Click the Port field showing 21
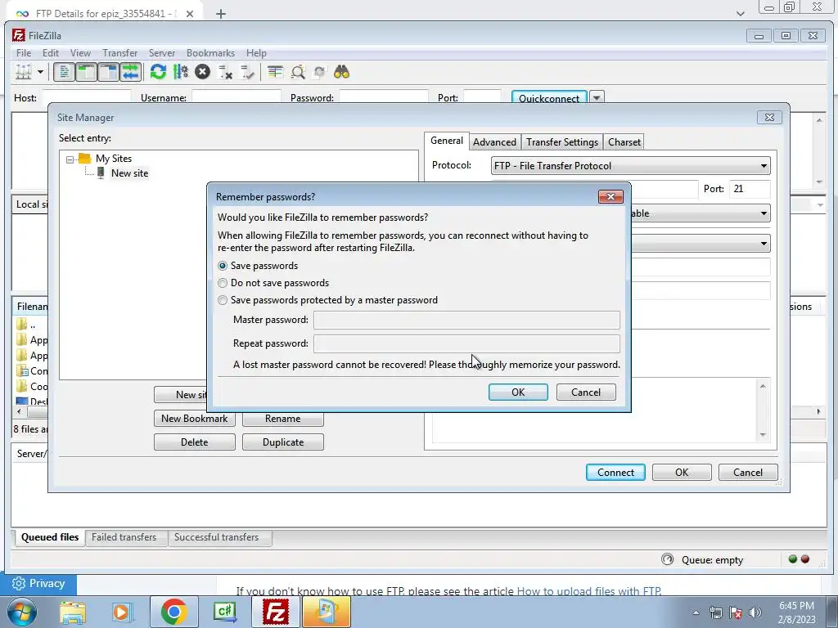This screenshot has height=628, width=838. pyautogui.click(x=750, y=189)
